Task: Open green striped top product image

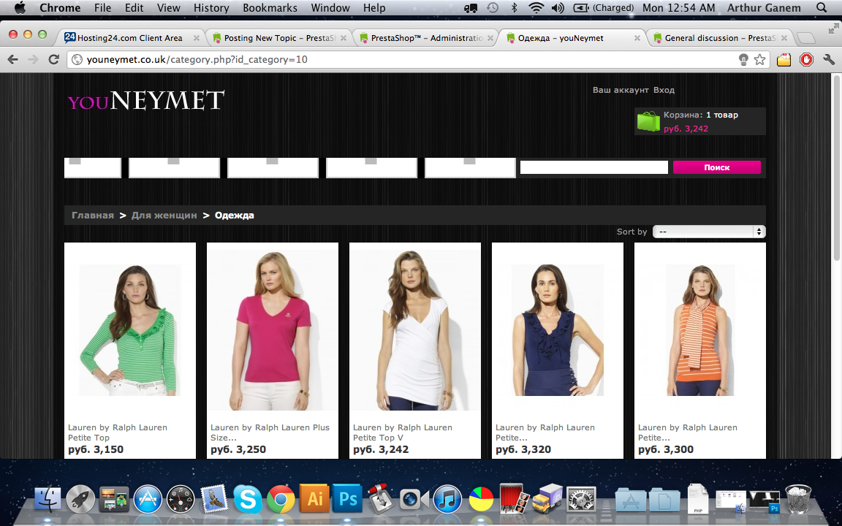Action: pyautogui.click(x=130, y=330)
